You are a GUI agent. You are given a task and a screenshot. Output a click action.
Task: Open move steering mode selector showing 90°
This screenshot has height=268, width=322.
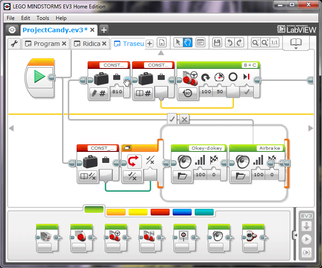click(188, 93)
